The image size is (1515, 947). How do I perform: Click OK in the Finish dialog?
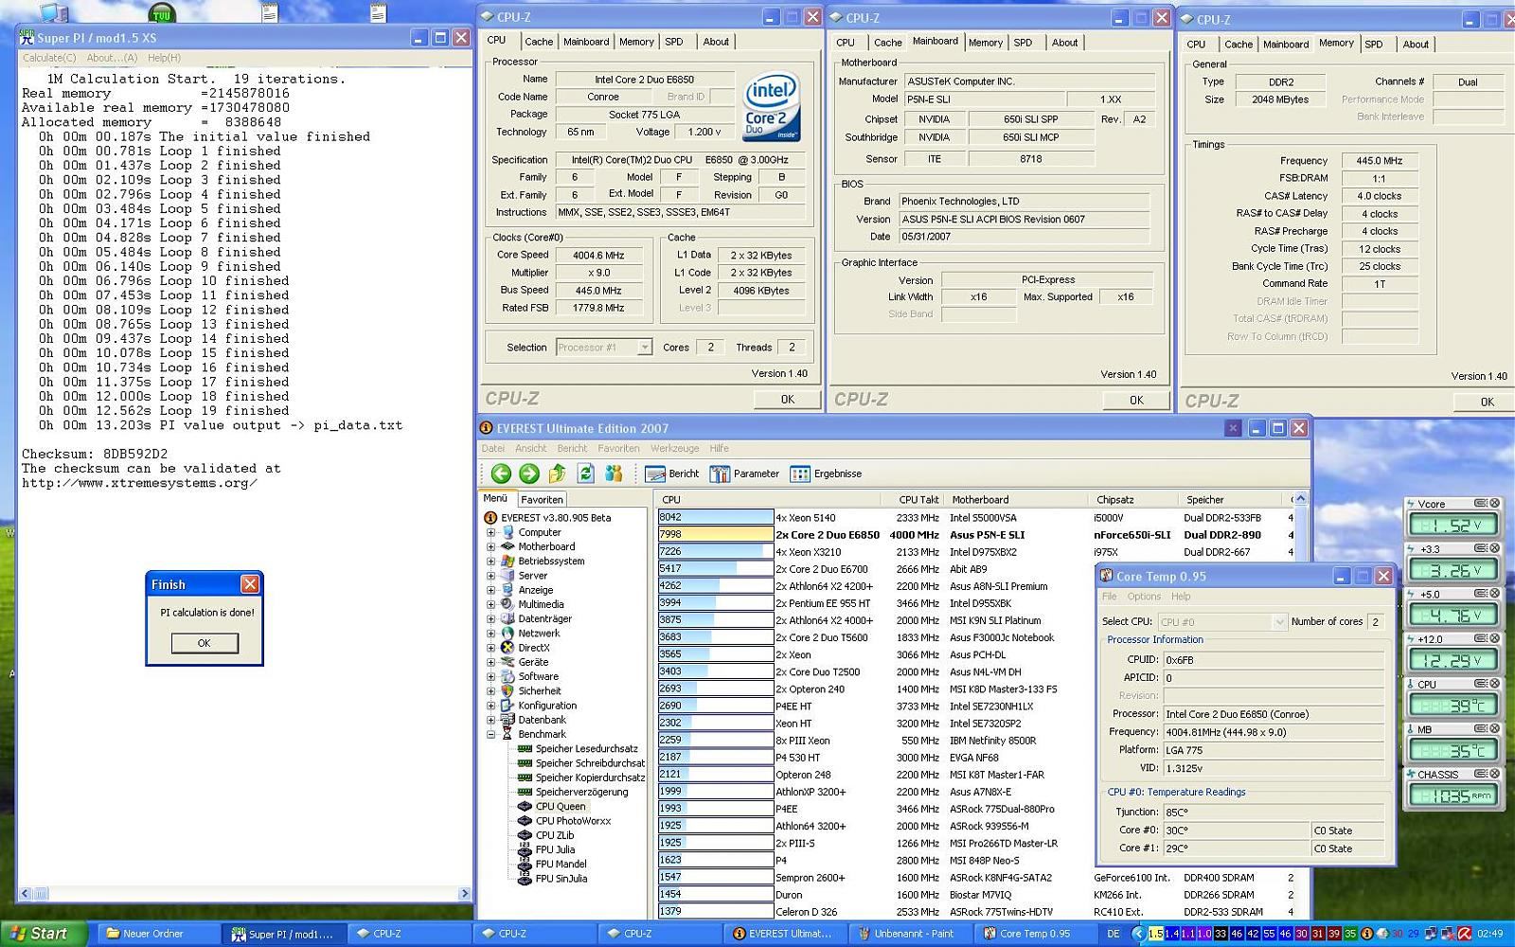tap(205, 643)
